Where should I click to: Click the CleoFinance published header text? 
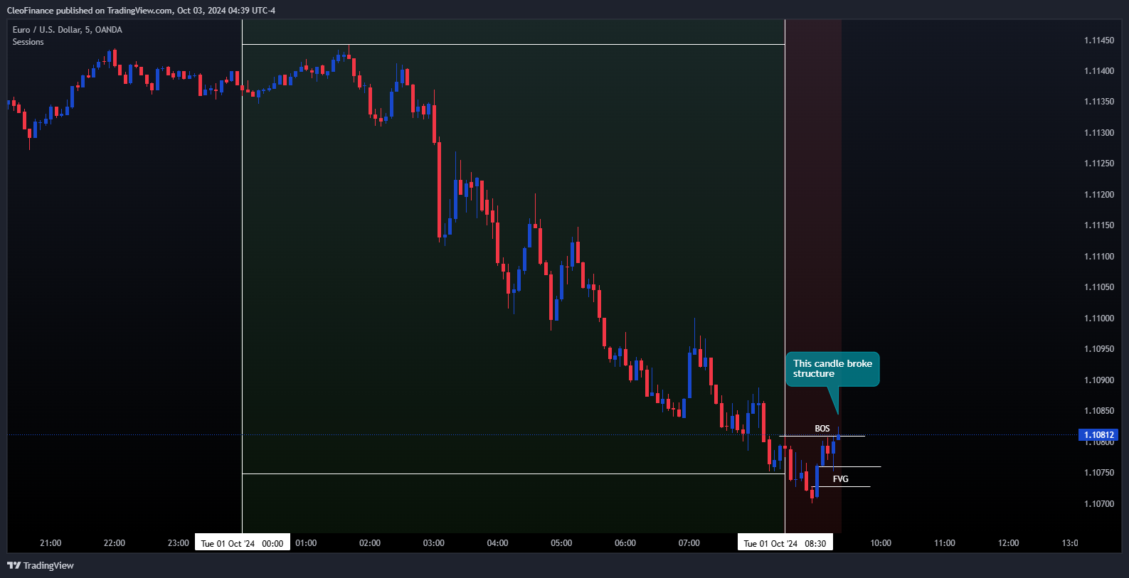tap(141, 10)
